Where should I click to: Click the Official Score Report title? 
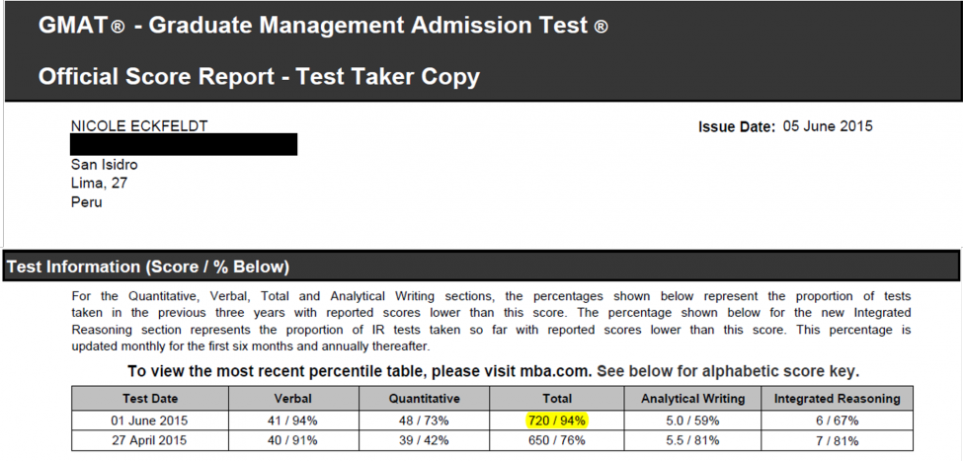click(x=259, y=75)
